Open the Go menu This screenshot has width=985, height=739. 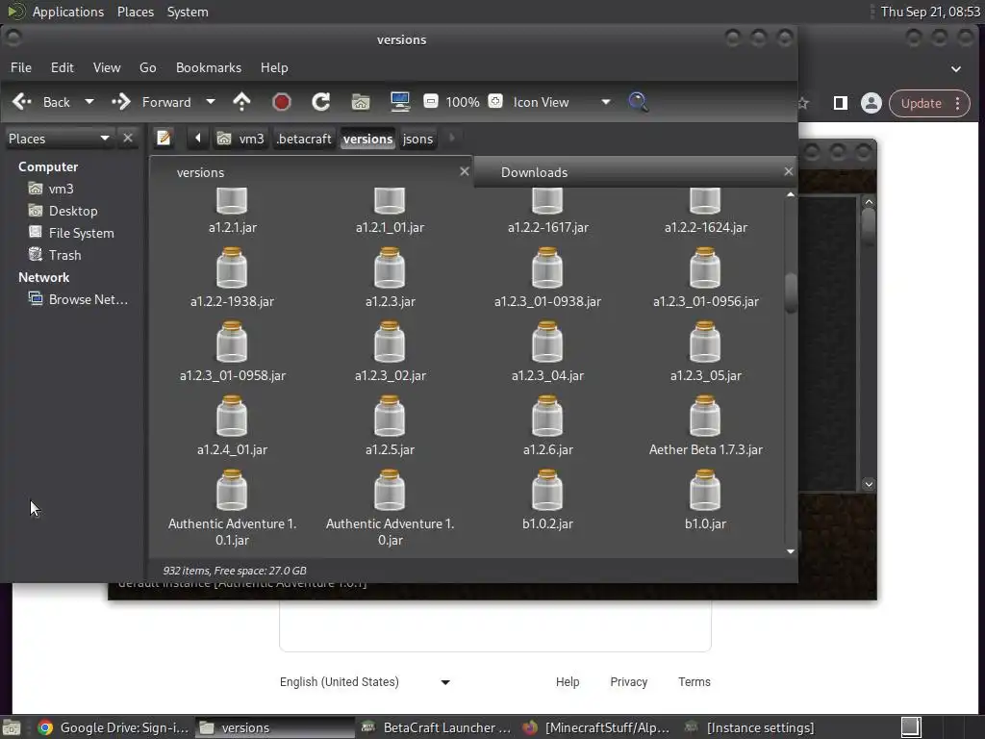pos(147,67)
